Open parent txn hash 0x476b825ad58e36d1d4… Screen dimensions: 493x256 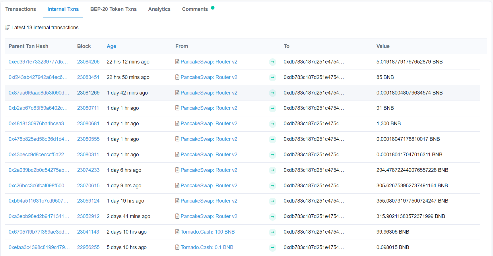[x=39, y=139]
